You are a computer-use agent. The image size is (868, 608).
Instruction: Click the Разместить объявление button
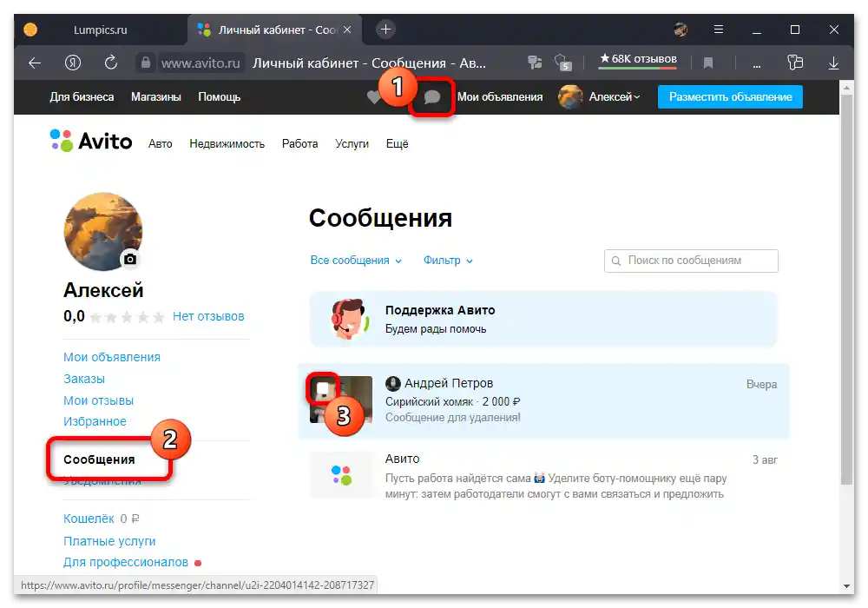click(x=730, y=97)
